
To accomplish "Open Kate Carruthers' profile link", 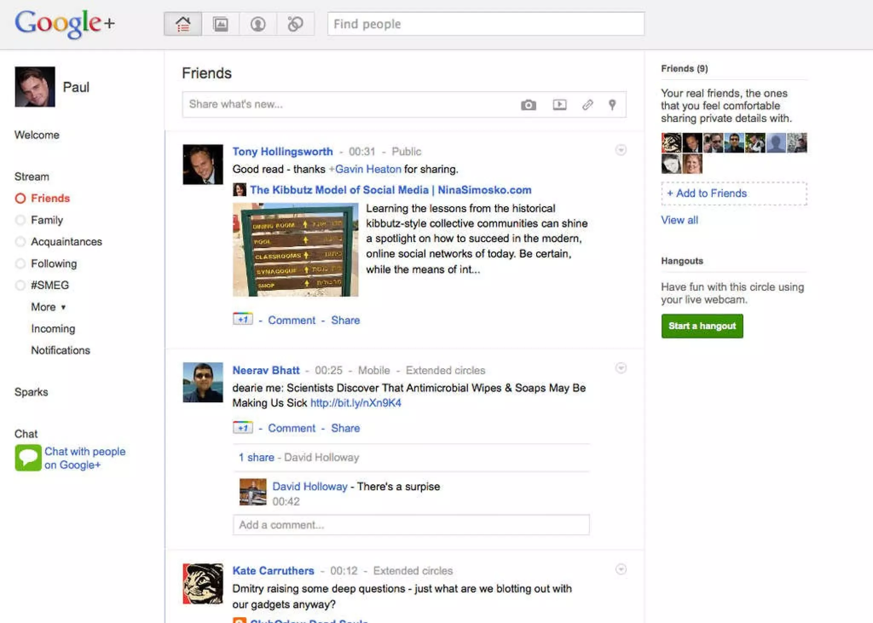I will point(273,571).
